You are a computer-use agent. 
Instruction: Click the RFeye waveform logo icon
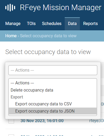[x=10, y=7]
